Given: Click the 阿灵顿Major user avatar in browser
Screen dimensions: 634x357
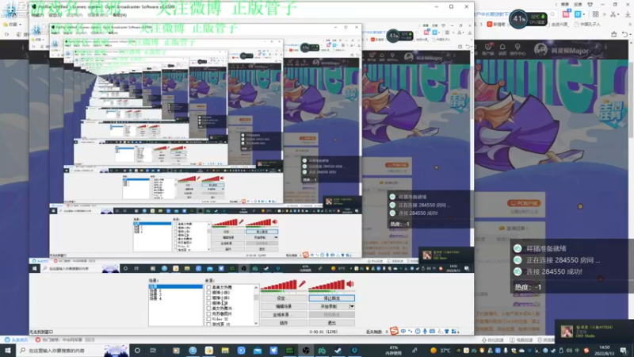Looking at the screenshot, I should [540, 51].
